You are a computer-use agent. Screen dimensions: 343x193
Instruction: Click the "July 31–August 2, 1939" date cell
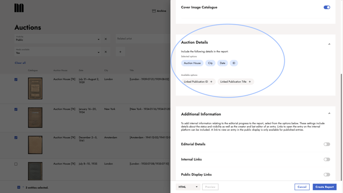(89, 81)
